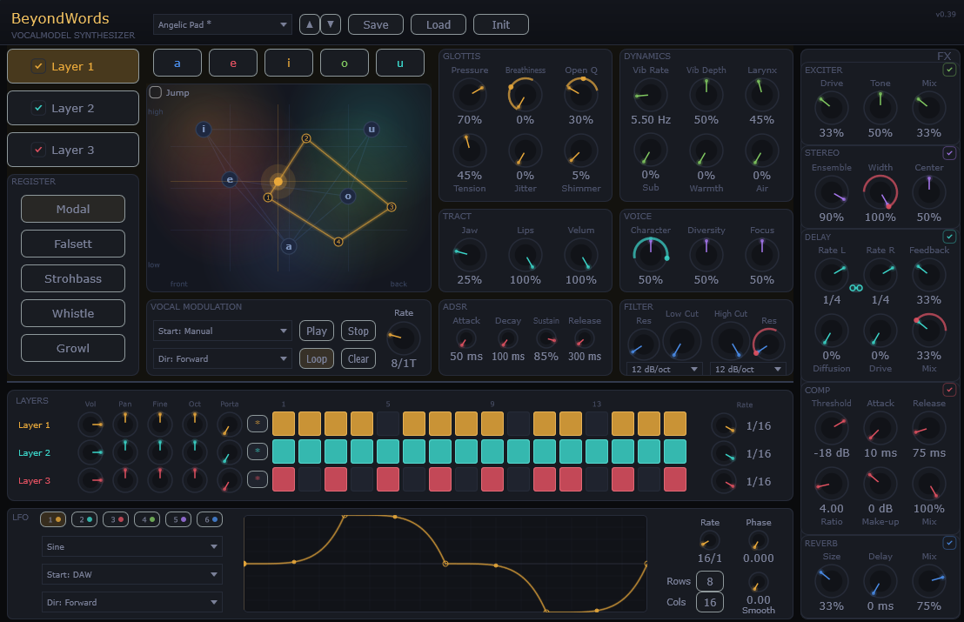
Task: Click the asterisk button for Layer 1
Action: pyautogui.click(x=258, y=424)
